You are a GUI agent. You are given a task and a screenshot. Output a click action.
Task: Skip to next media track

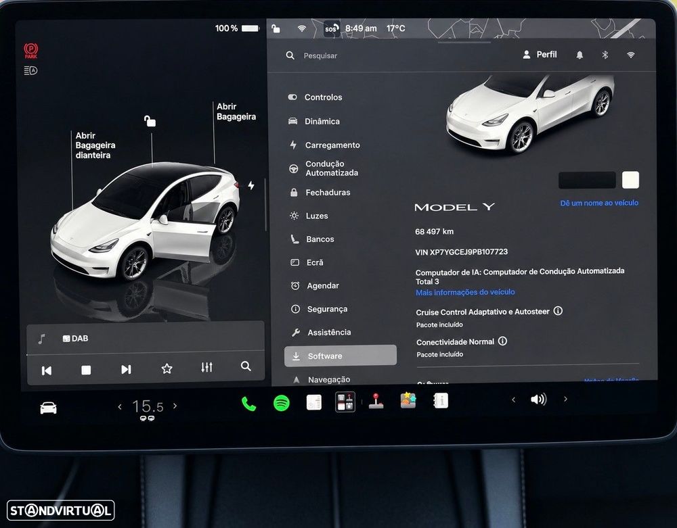pos(126,369)
